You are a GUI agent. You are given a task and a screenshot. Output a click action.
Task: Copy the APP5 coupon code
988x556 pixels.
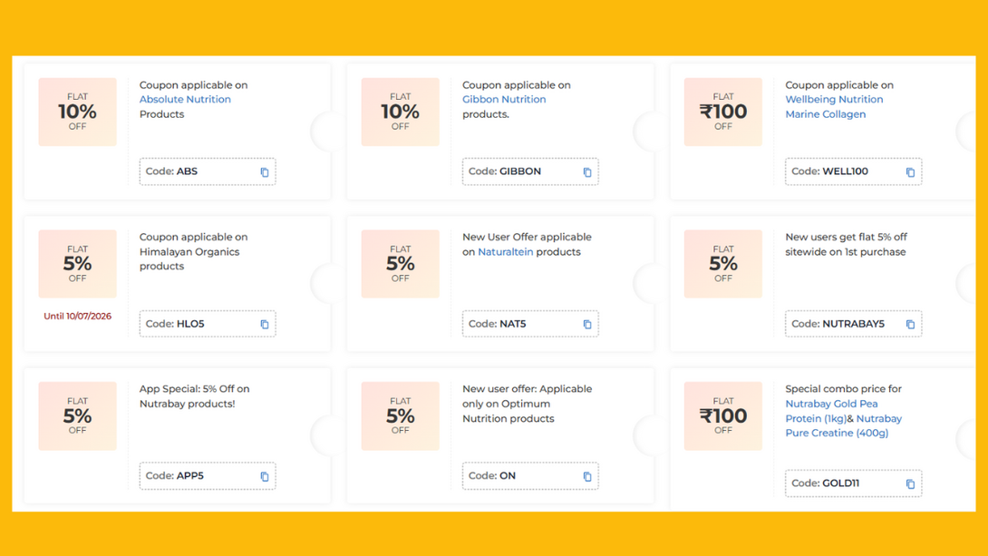pos(265,476)
